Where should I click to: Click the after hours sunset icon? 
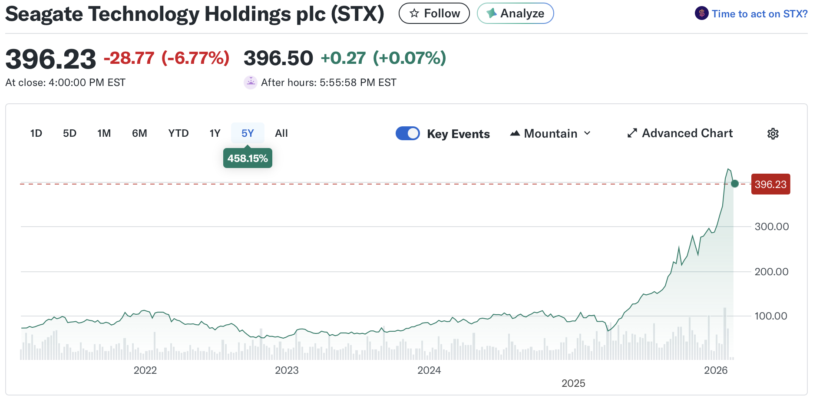(x=251, y=82)
